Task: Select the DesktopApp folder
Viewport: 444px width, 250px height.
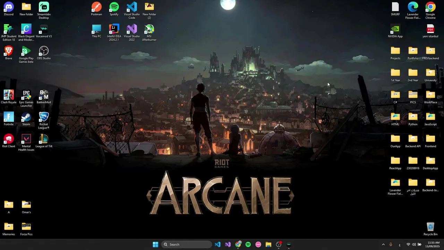Action: [x=430, y=163]
